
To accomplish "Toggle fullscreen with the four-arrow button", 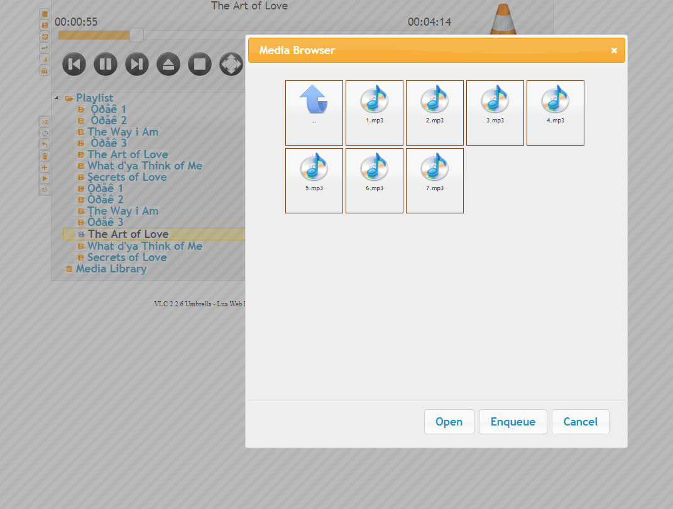I will pos(231,64).
